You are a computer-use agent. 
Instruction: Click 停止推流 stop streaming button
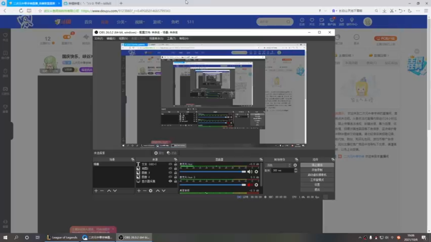[x=317, y=165]
